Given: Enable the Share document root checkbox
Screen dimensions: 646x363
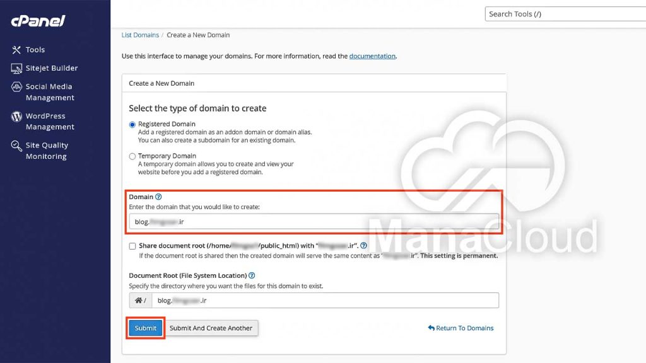Looking at the screenshot, I should [132, 246].
